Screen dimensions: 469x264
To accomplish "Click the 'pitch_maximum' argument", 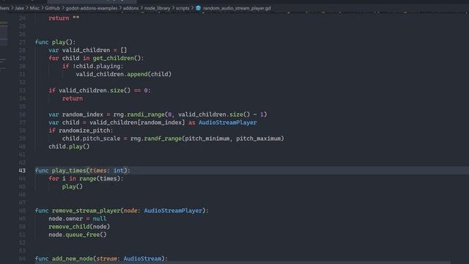I will point(259,139).
